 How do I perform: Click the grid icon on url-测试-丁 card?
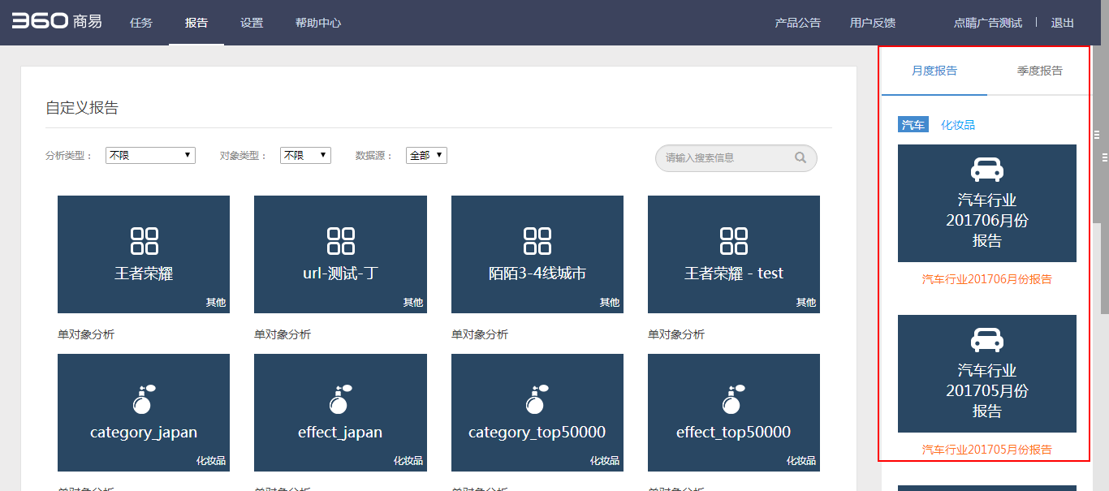340,241
